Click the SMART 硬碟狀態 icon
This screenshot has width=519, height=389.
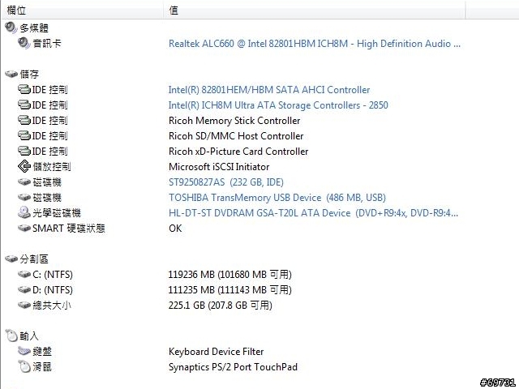[24, 228]
